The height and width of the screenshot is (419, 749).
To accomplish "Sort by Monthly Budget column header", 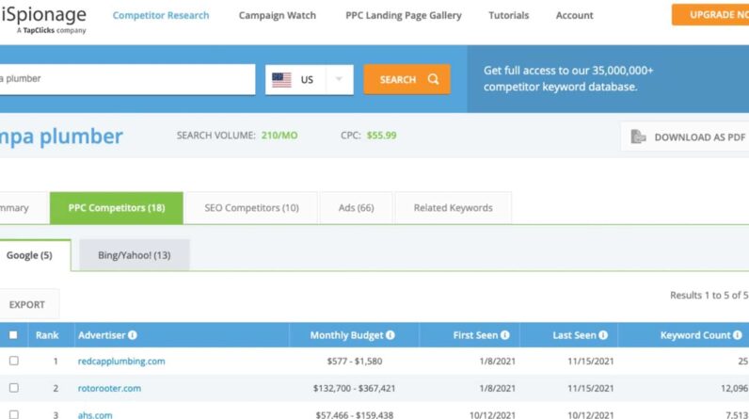I will pyautogui.click(x=347, y=335).
